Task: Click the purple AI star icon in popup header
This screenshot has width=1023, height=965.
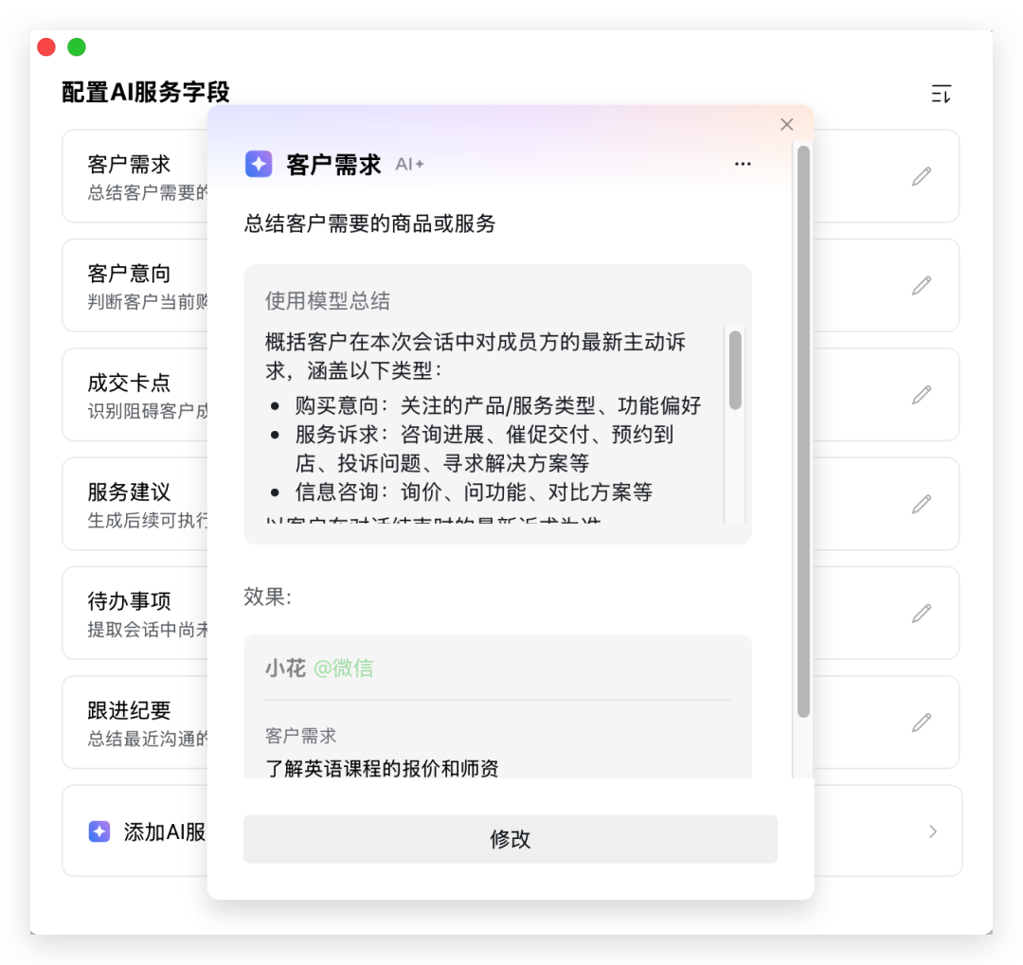Action: point(259,164)
